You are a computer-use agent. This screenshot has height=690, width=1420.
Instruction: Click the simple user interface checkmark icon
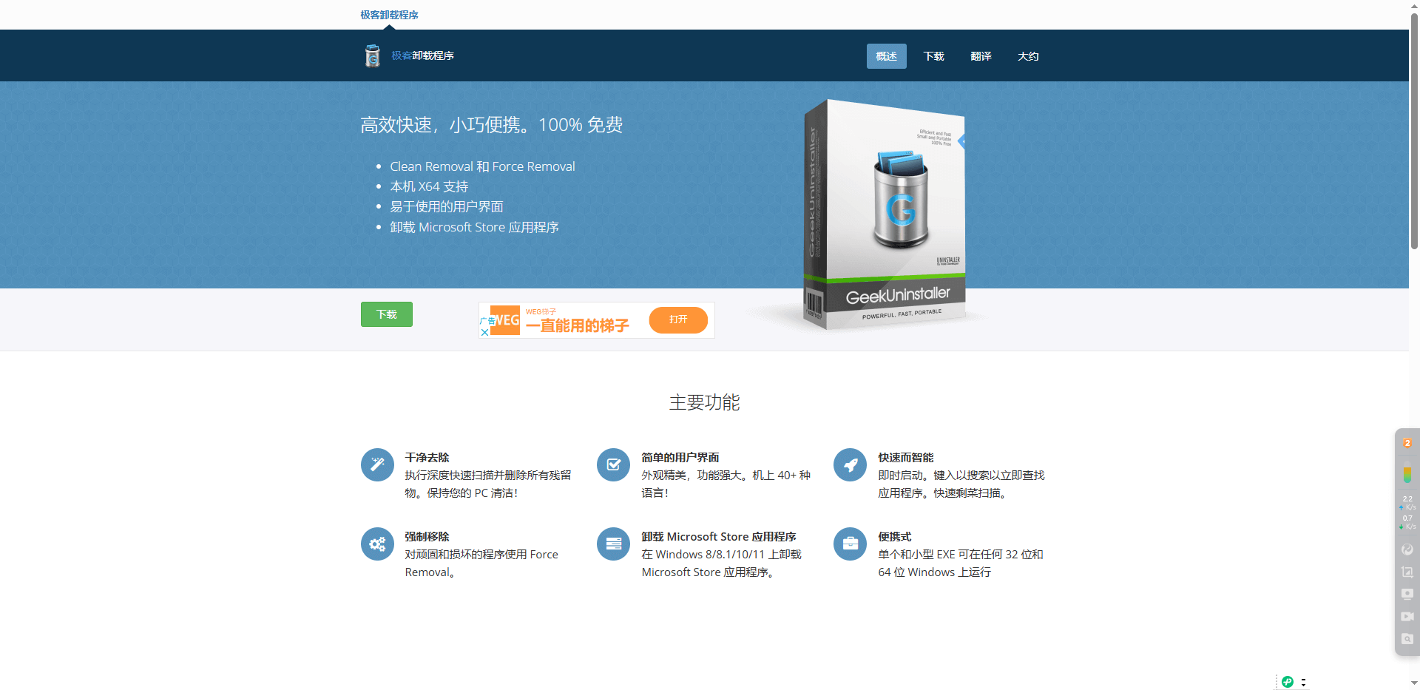click(x=613, y=464)
